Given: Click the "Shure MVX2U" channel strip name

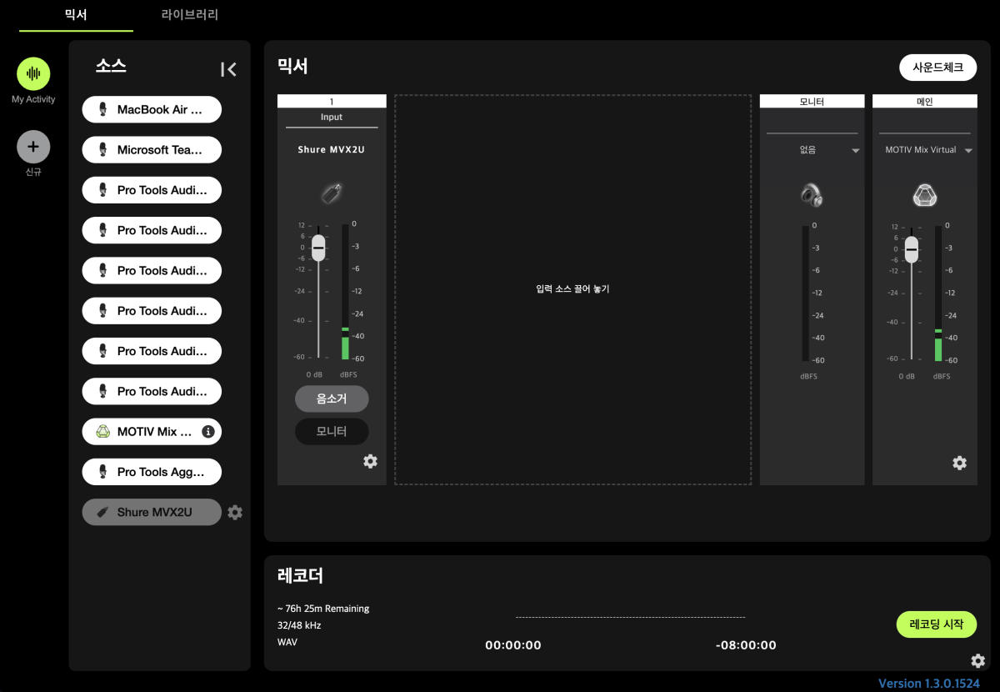Looking at the screenshot, I should pos(332,150).
